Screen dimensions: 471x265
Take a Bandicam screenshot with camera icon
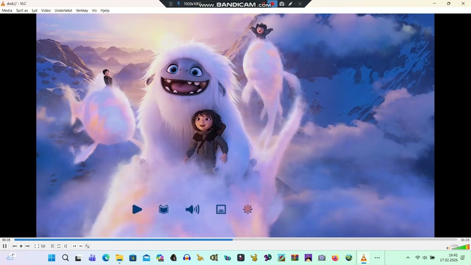pos(282,4)
